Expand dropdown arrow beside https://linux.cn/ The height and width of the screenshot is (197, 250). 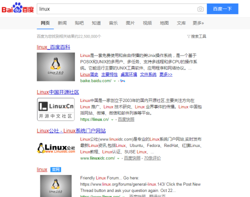pyautogui.click(x=112, y=119)
